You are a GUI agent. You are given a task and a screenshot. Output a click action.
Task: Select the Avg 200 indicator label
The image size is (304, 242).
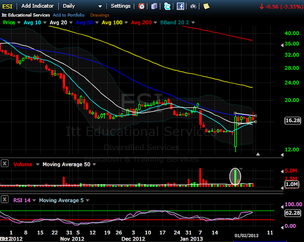click(x=142, y=22)
